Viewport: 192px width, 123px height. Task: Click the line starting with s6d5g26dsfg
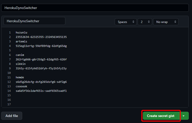coord(41,82)
